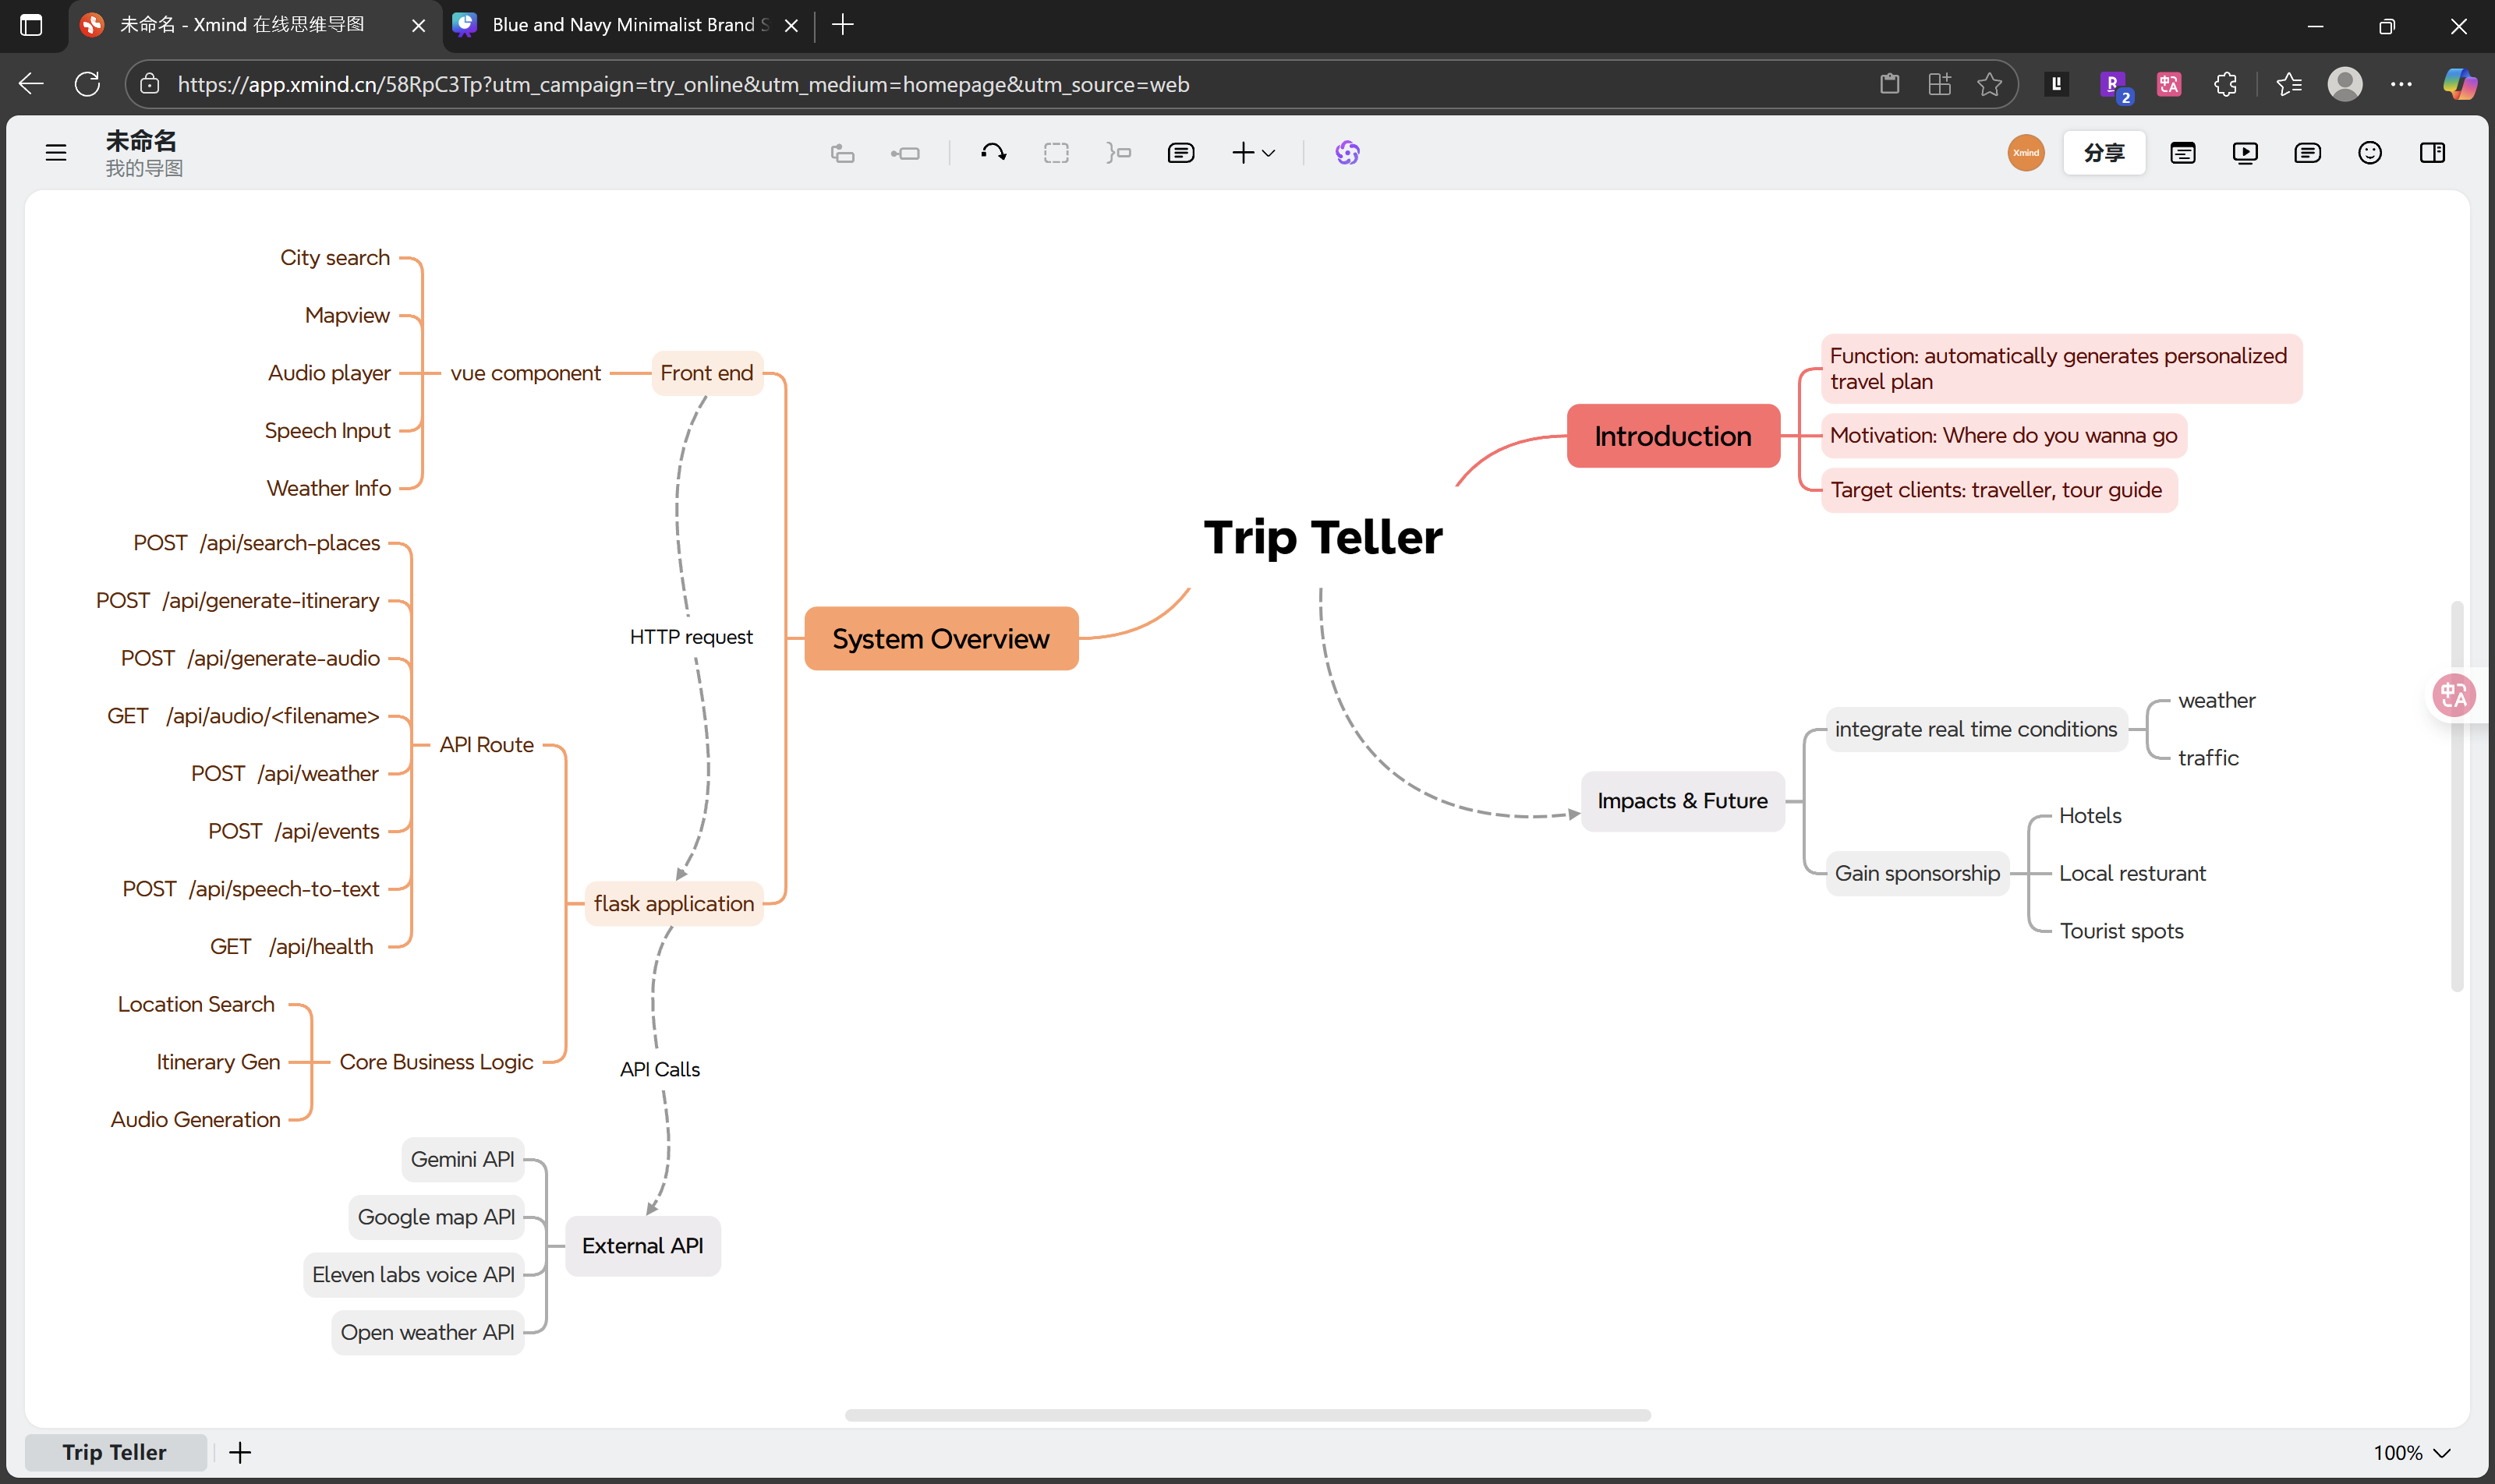Screen dimensions: 2495x1484
Task: Open the AI copilot swirl icon
Action: pyautogui.click(x=1347, y=153)
